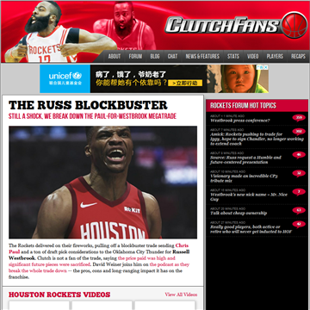Click the yellow action button in UNICEF ad
Image resolution: width=310 pixels, height=310 pixels.
point(185,84)
